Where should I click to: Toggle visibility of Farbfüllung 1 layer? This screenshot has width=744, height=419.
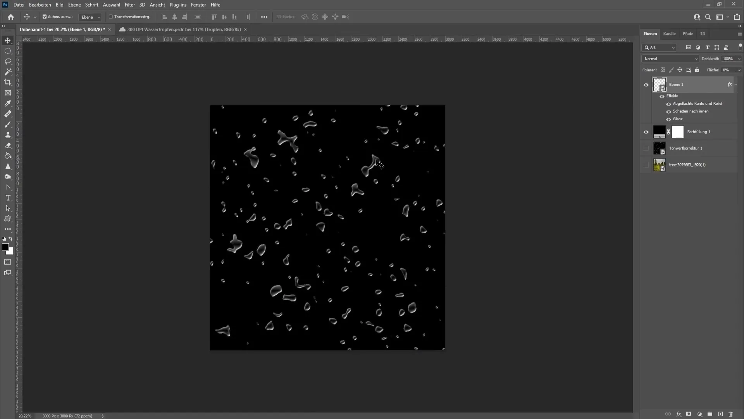coord(646,132)
